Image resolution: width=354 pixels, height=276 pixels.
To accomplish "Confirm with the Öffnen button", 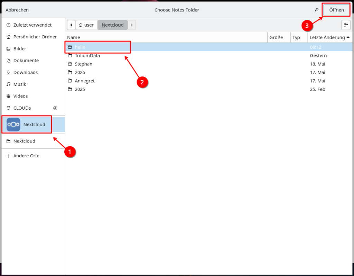I will (x=336, y=10).
